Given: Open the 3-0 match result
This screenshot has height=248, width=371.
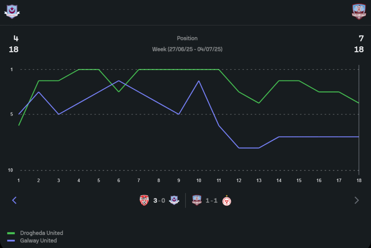Looking at the screenshot, I should tap(159, 201).
